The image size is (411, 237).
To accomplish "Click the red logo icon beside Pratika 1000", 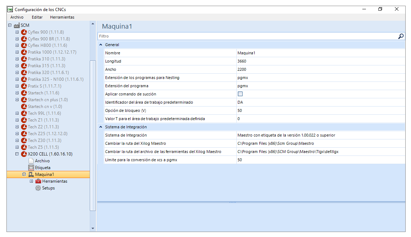I will coord(24,52).
